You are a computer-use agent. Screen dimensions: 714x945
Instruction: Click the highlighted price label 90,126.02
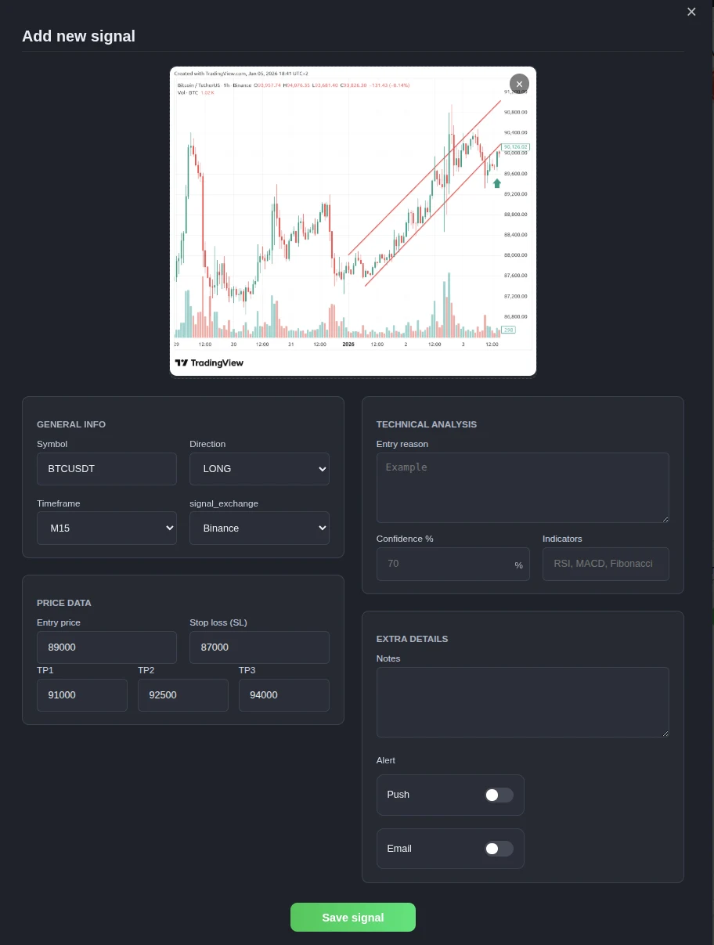tap(514, 146)
